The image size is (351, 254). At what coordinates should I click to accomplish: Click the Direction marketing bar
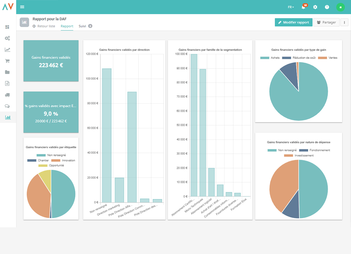click(119, 190)
